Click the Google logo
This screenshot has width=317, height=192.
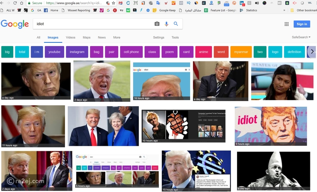[x=15, y=24]
